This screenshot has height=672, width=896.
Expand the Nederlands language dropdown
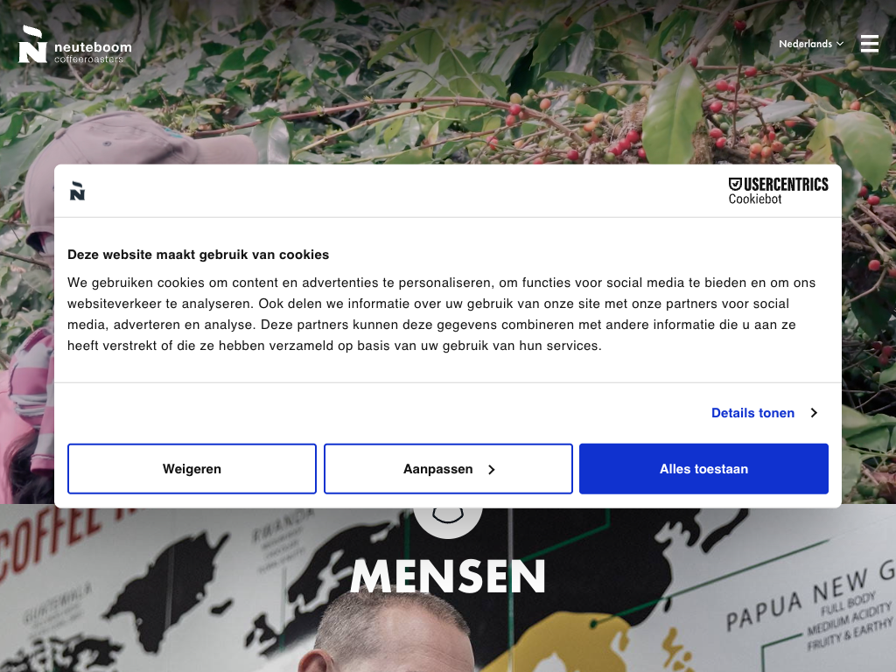tap(811, 44)
